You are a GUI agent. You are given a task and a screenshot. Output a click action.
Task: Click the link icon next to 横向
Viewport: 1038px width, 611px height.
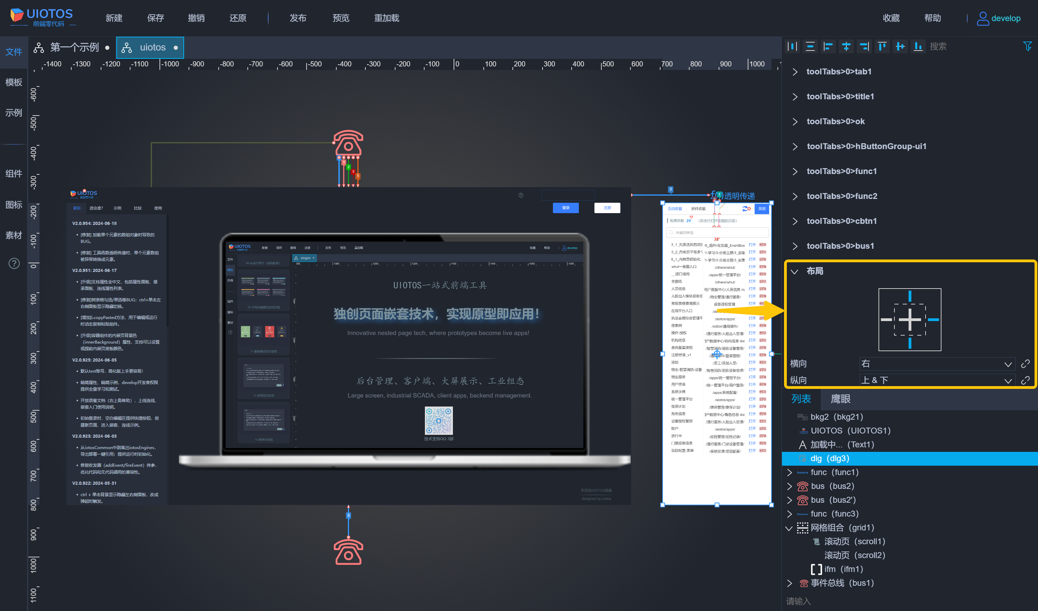point(1025,363)
